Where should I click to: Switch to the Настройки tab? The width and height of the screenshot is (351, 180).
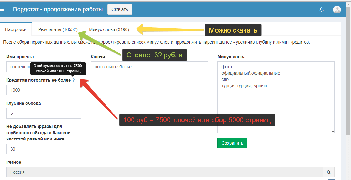[x=16, y=30]
